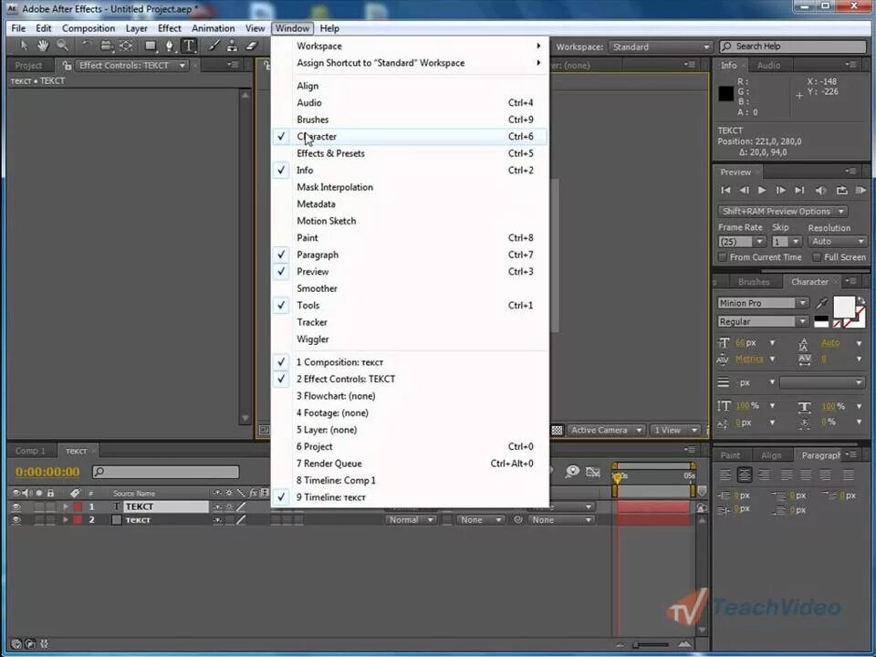
Task: Switch to the Brushes tab
Action: [x=754, y=282]
